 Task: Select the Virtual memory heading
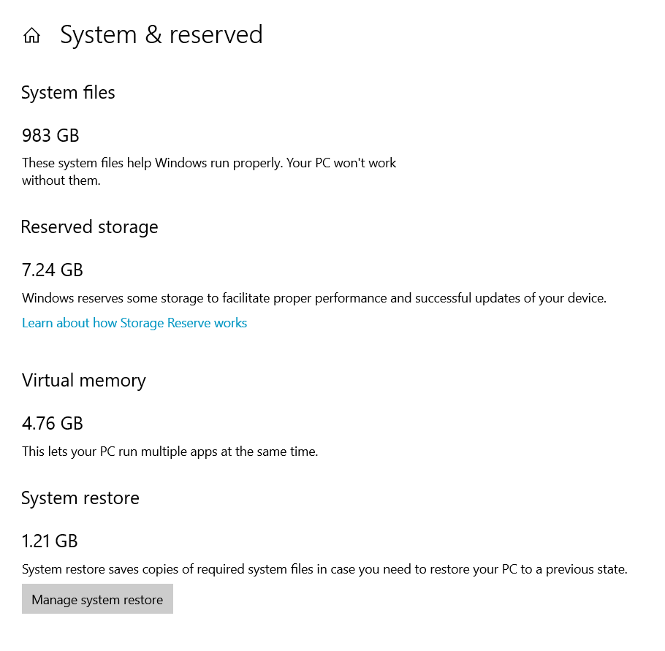click(x=84, y=381)
